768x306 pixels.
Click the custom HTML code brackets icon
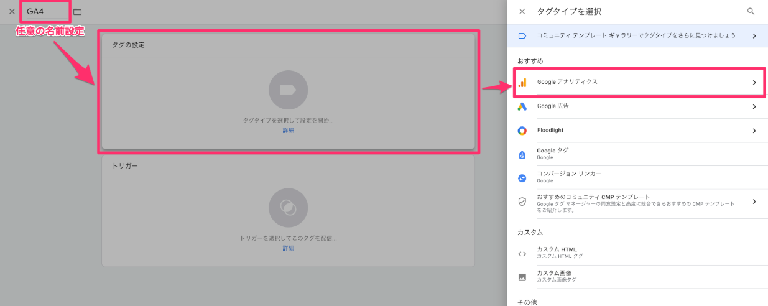pos(522,253)
